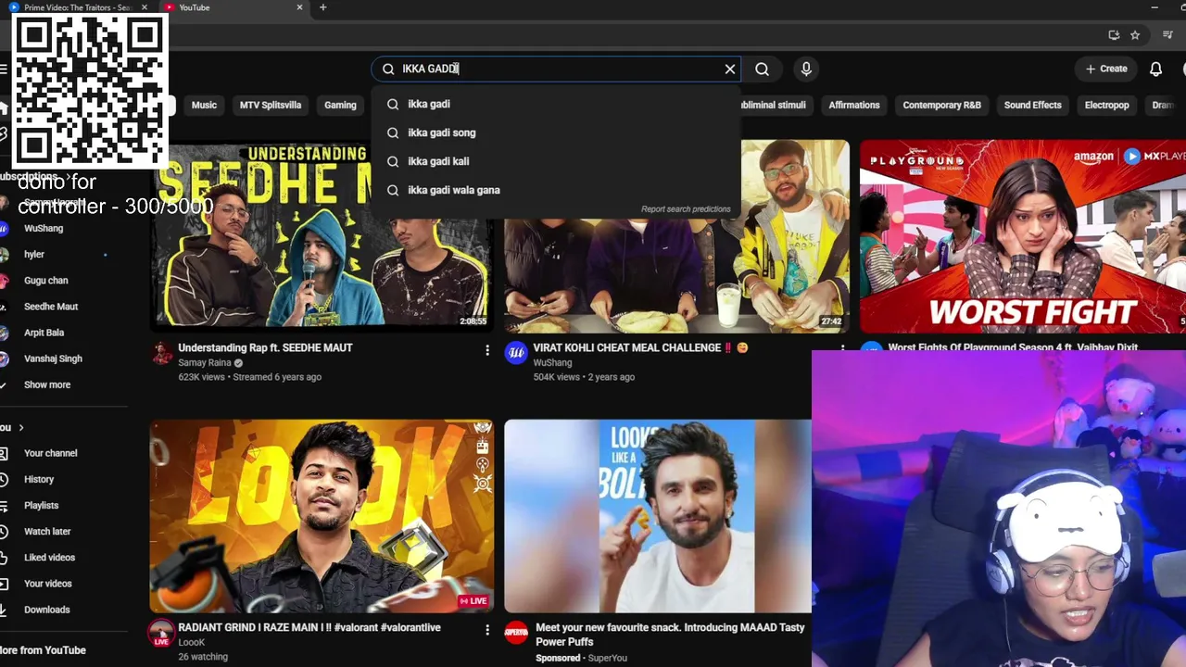Open the You section chevron in sidebar

[20, 427]
